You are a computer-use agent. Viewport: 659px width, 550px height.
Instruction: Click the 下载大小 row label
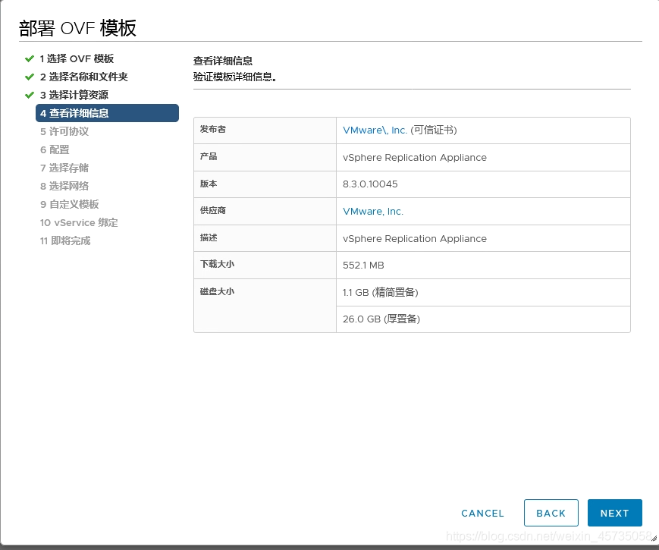(217, 264)
